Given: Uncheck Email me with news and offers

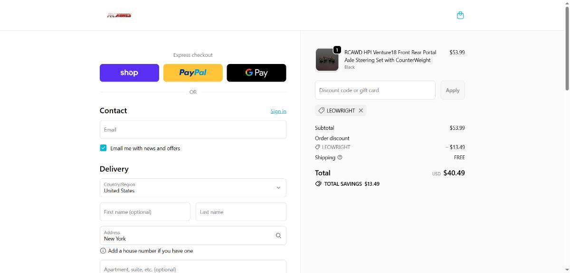Looking at the screenshot, I should 103,148.
